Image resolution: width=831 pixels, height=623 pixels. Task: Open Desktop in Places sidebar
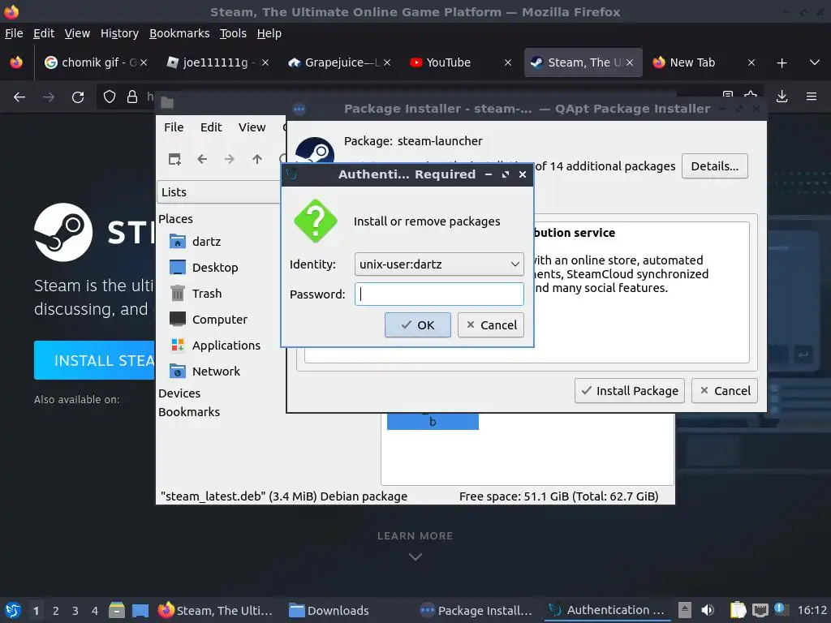[x=214, y=268]
